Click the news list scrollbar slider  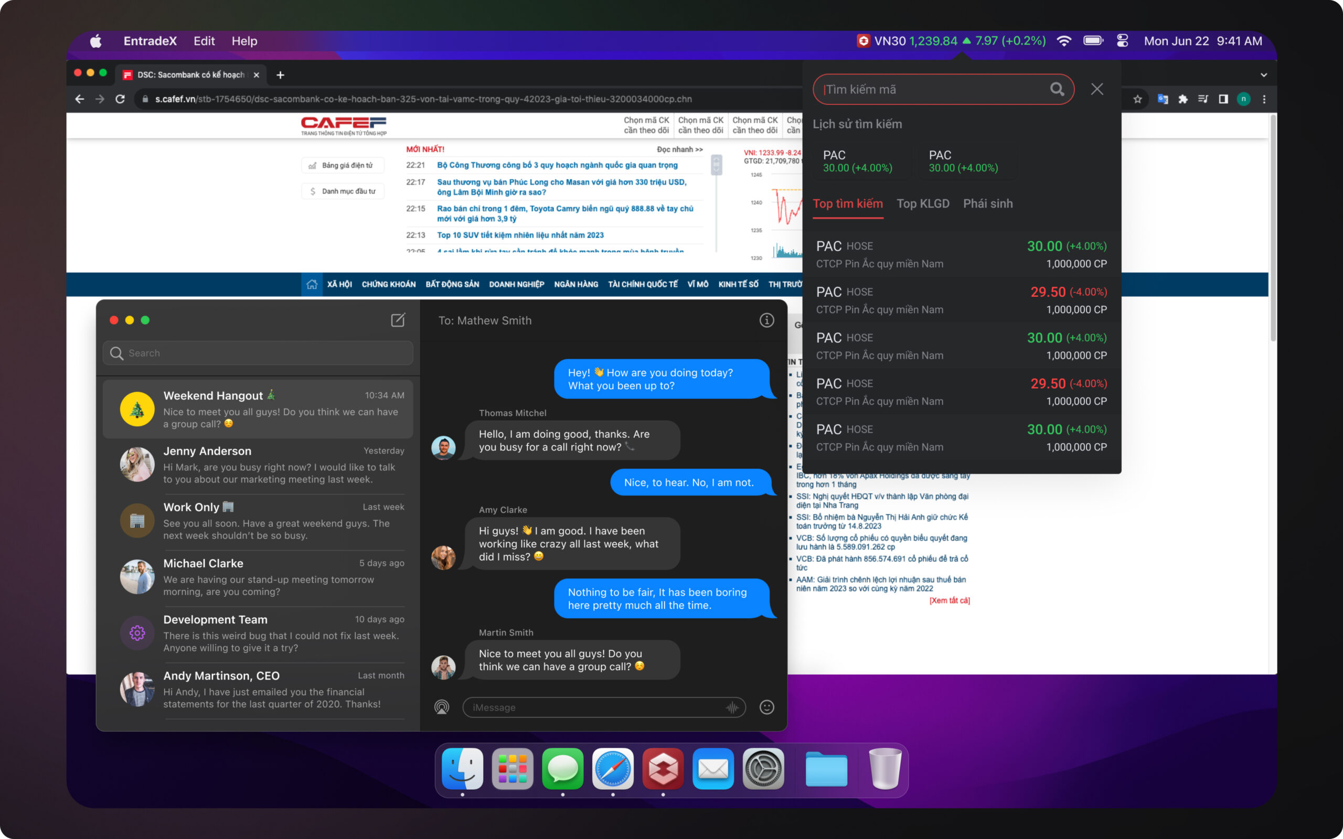coord(717,165)
